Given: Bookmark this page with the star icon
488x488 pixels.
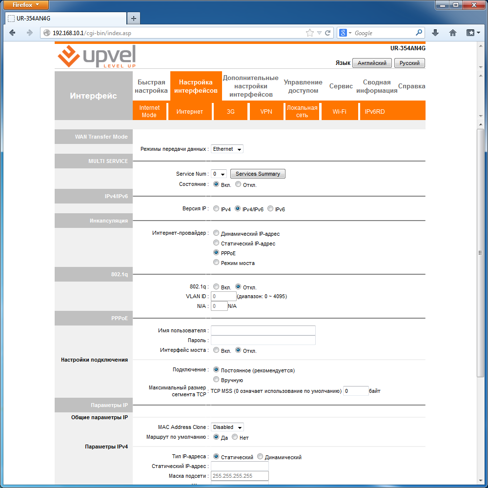Looking at the screenshot, I should point(310,33).
